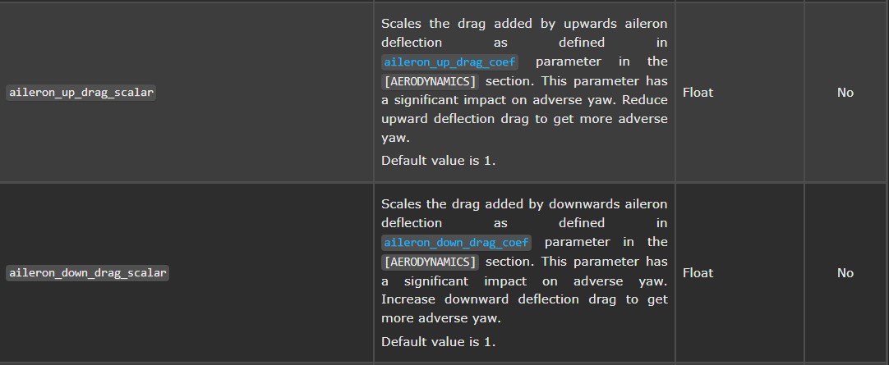Follow the aileron_down_drag_coef parameter link
Viewport: 889px width, 365px height.
pos(456,243)
